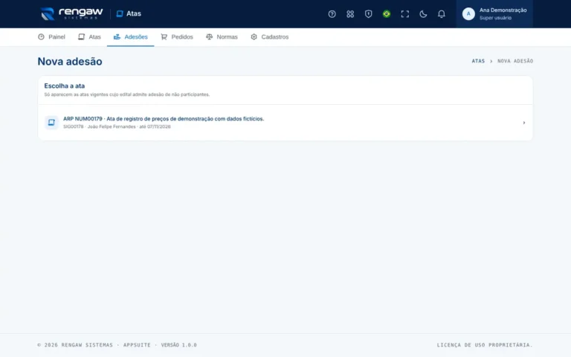Enter fullscreen mode icon

click(404, 14)
